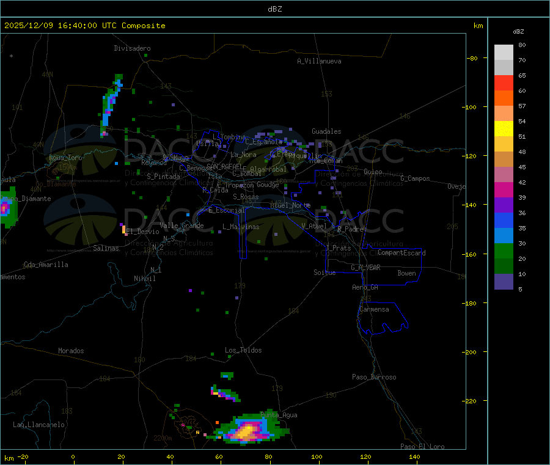Click the 'Salinas' map label

tap(106, 248)
